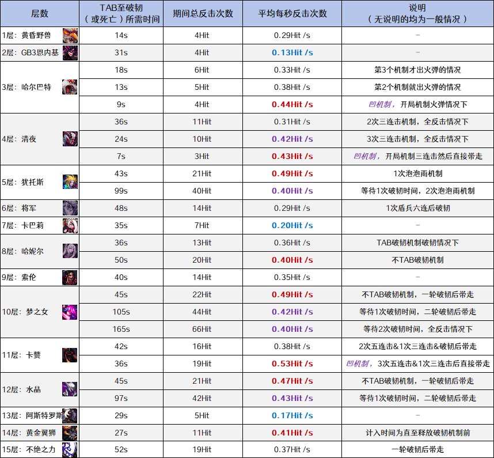Image resolution: width=494 pixels, height=458 pixels.
Task: Click the blue 0.13Hit /s value
Action: [x=292, y=52]
